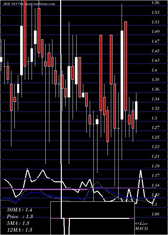Open the <<Live MACD label
Screen dimensions: 168x235
[141, 226]
